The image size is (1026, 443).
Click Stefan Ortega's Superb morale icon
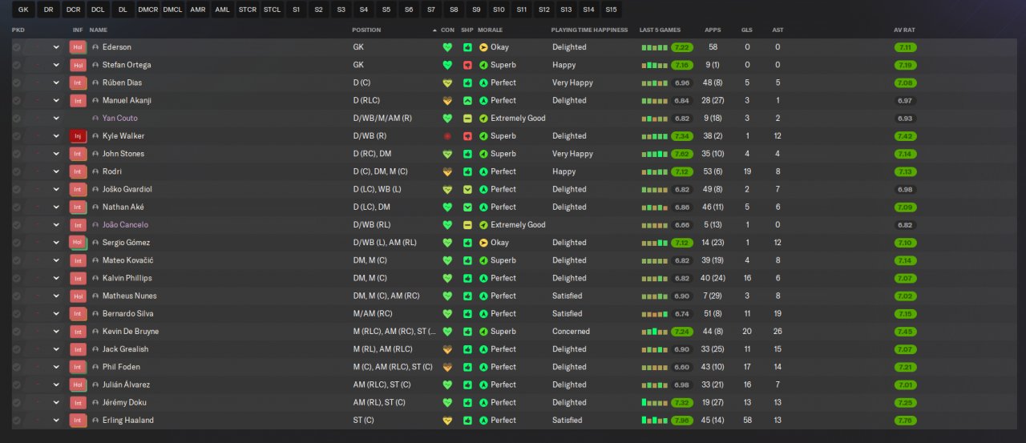coord(483,65)
